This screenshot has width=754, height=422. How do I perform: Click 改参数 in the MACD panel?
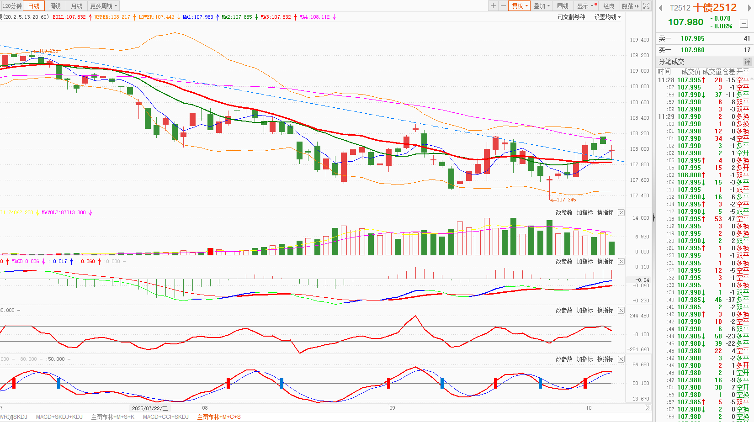(564, 261)
